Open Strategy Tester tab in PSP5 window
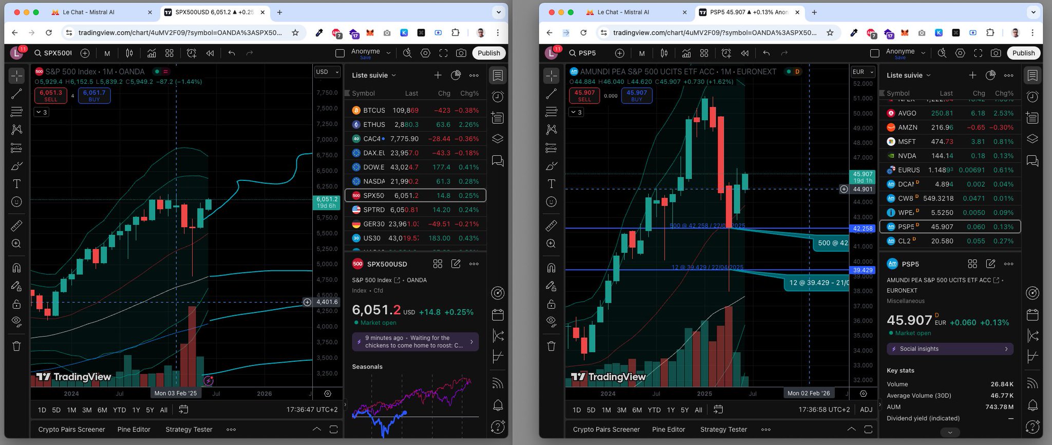The image size is (1052, 445). pyautogui.click(x=723, y=430)
